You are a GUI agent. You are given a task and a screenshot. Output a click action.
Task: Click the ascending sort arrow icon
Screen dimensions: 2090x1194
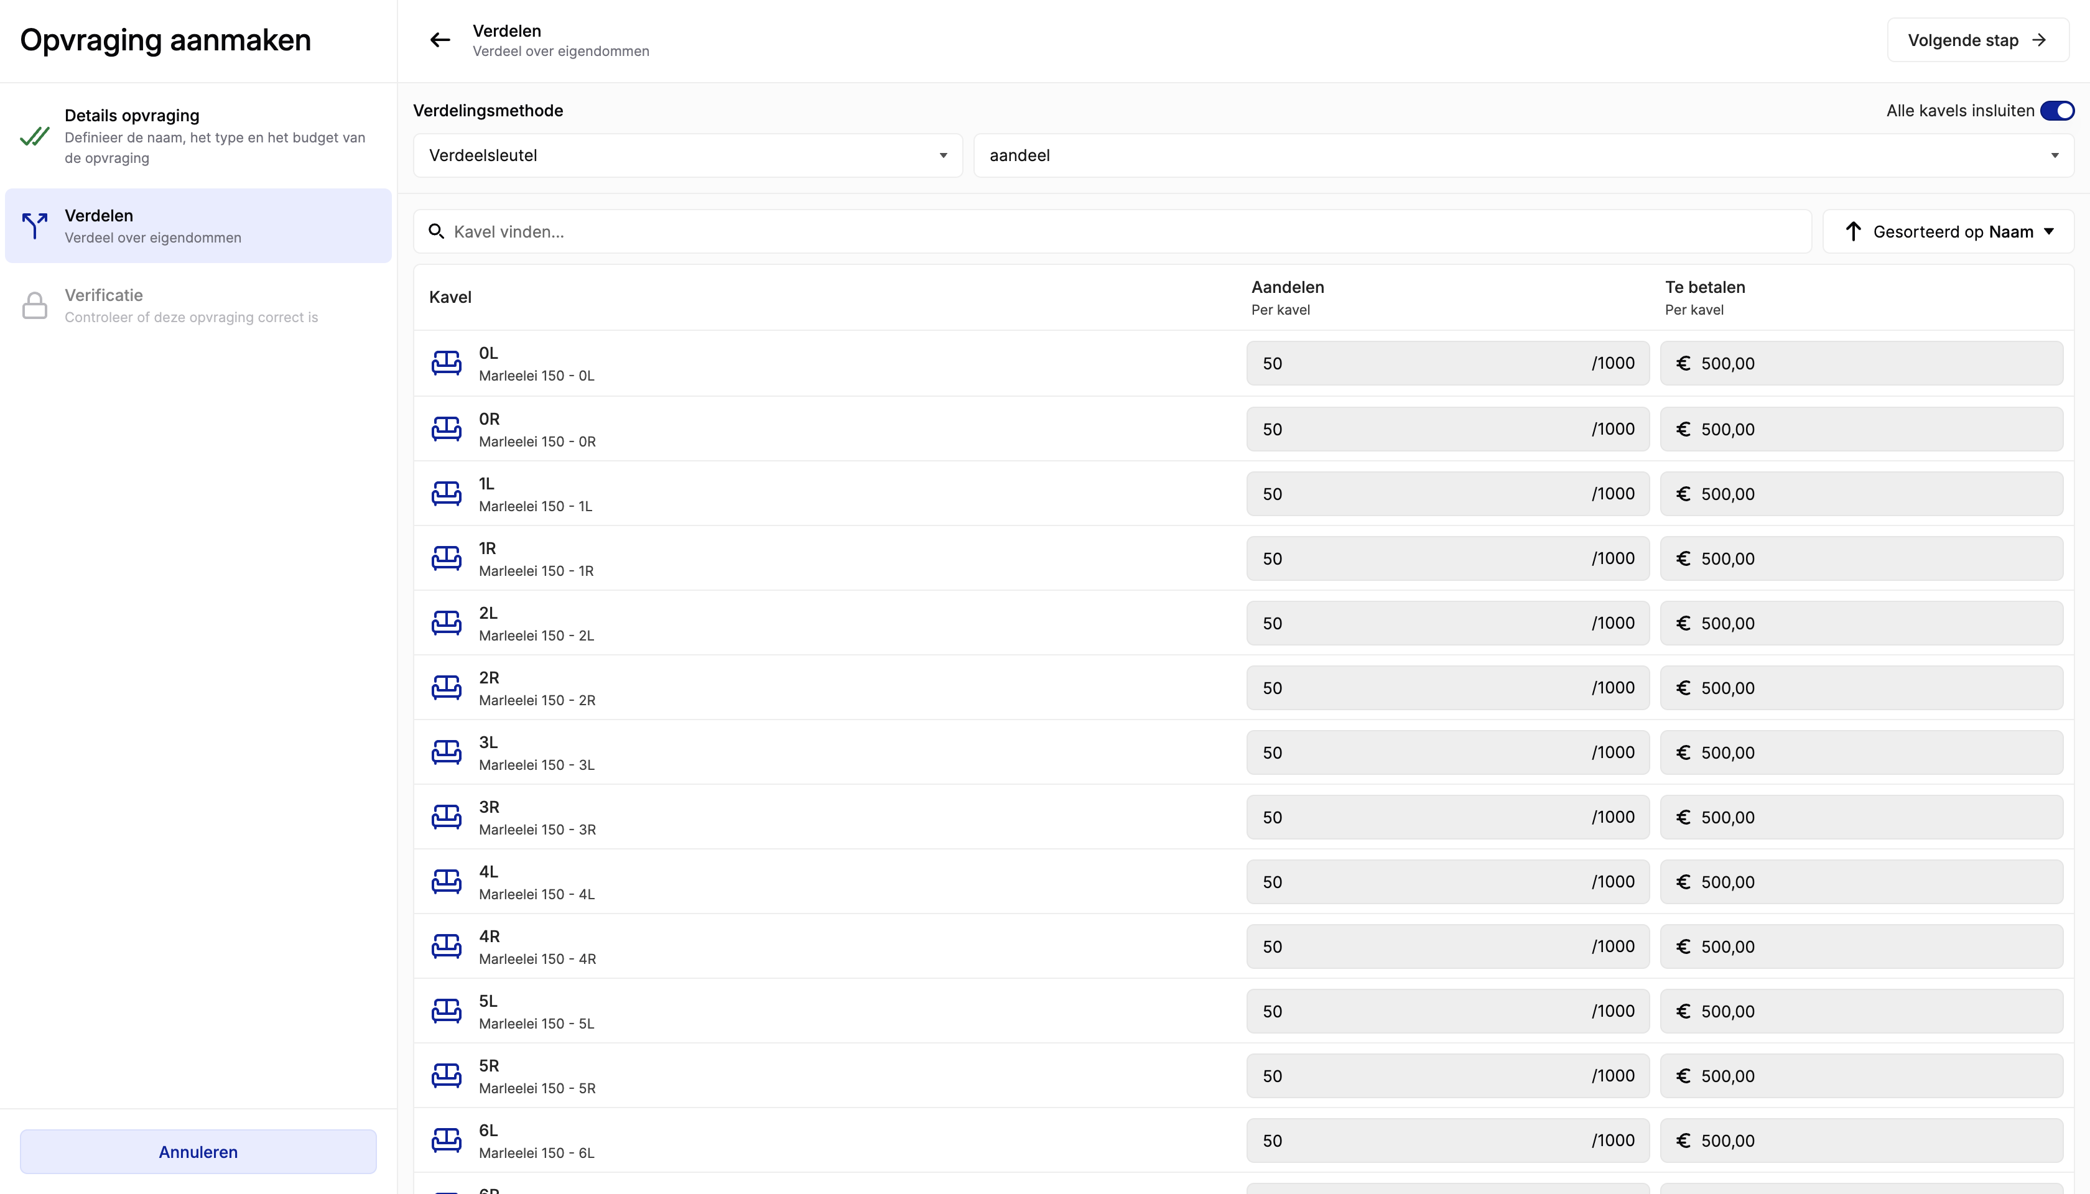click(x=1853, y=231)
